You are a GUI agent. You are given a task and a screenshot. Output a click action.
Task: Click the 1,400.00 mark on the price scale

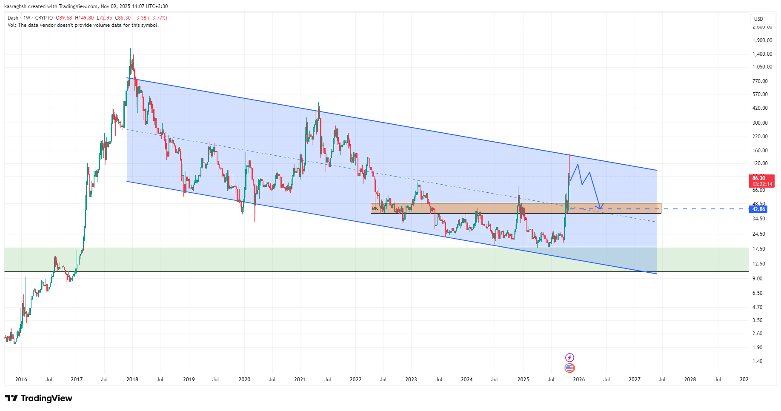click(x=762, y=54)
